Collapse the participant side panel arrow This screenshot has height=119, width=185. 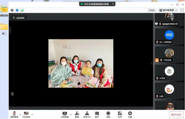click(152, 63)
